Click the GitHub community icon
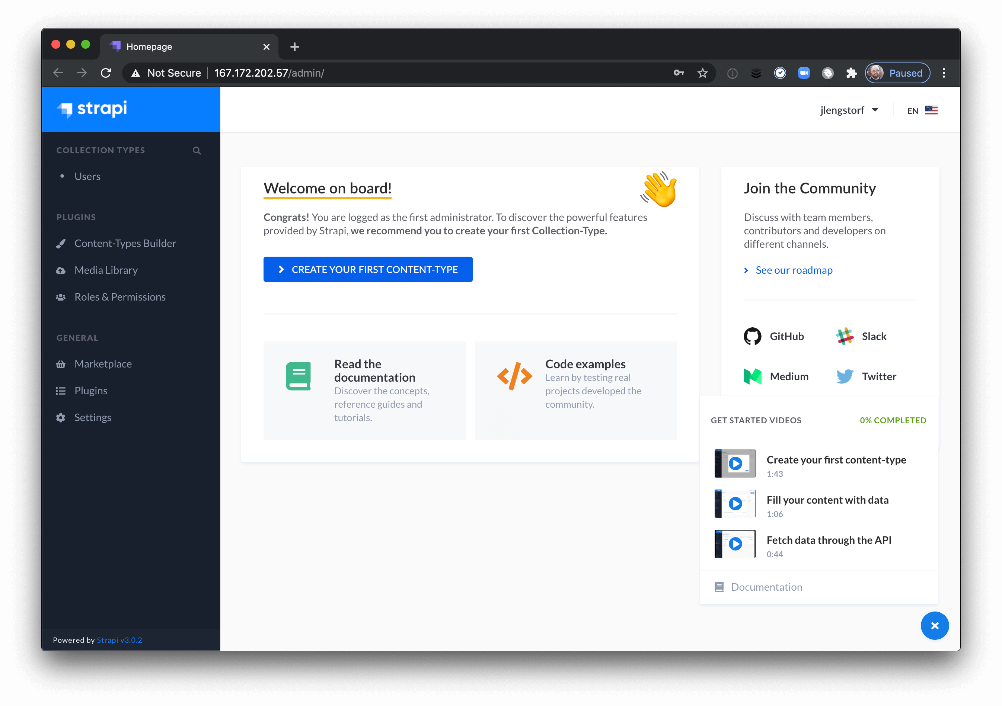Screen dimensions: 1002x706 click(752, 336)
